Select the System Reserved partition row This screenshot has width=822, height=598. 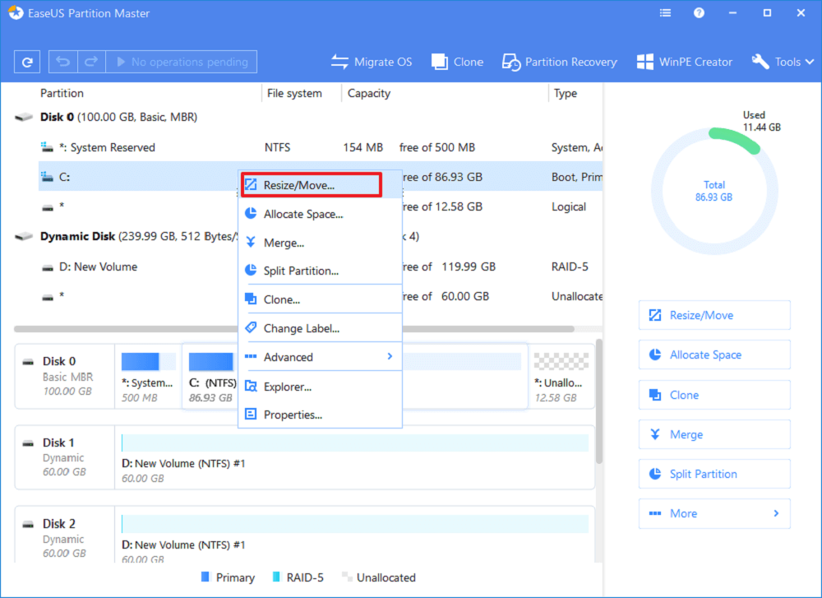click(x=321, y=147)
